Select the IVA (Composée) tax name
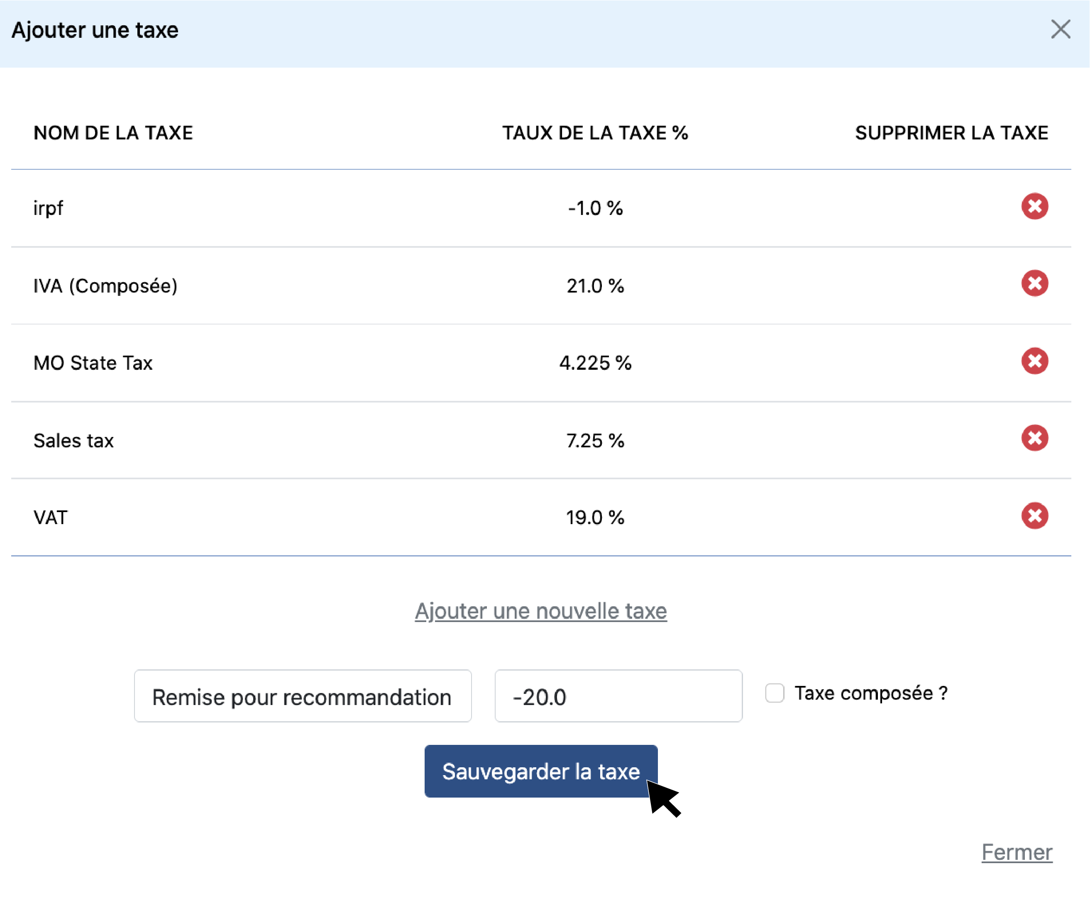The image size is (1090, 898). (105, 286)
